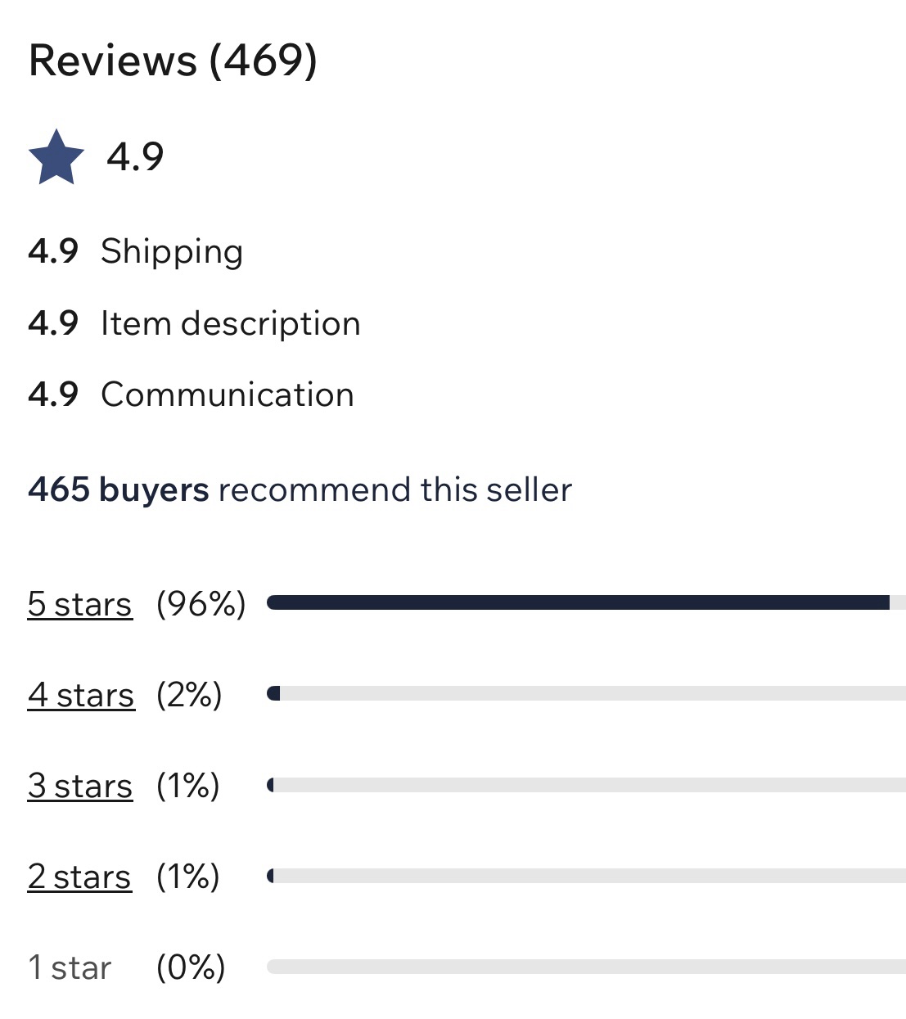Viewport: 906px width, 1019px height.
Task: Click the 5 stars progress bar
Action: pyautogui.click(x=585, y=602)
